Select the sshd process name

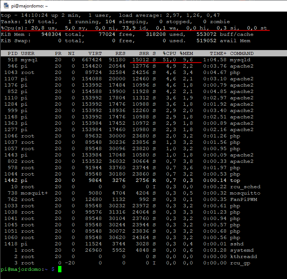(x=236, y=244)
